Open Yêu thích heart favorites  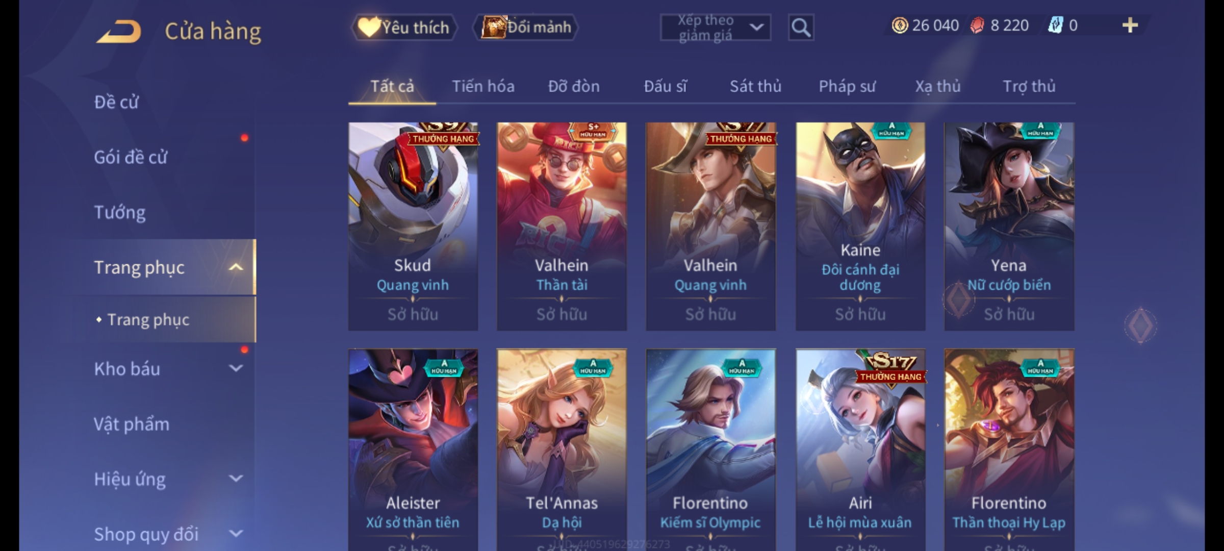pos(404,27)
